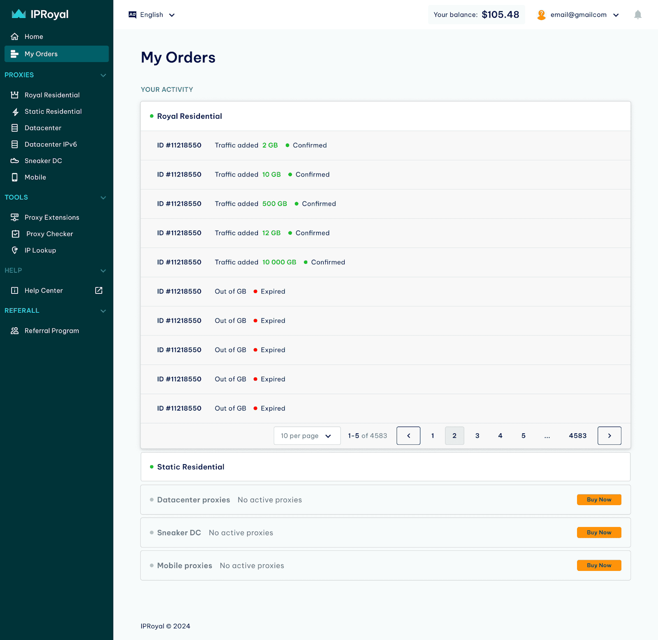Viewport: 658px width, 640px height.
Task: Click the My Orders icon in sidebar
Action: [x=15, y=54]
